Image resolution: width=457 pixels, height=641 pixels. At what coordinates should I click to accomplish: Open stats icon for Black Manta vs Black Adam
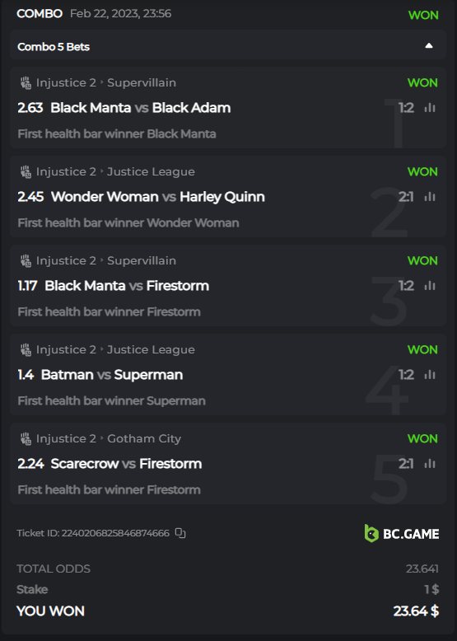430,108
